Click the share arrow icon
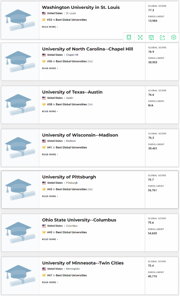Image resolution: width=180 pixels, height=296 pixels. [162, 37]
